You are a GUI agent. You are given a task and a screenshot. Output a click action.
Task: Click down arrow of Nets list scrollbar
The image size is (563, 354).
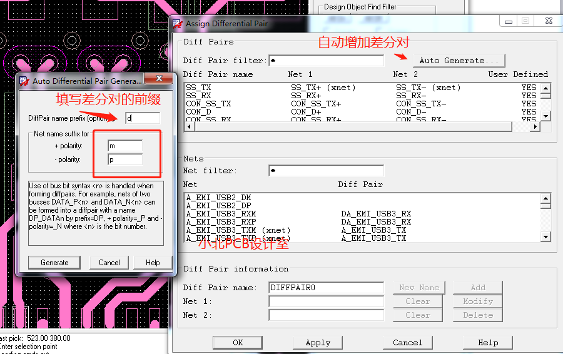point(545,236)
